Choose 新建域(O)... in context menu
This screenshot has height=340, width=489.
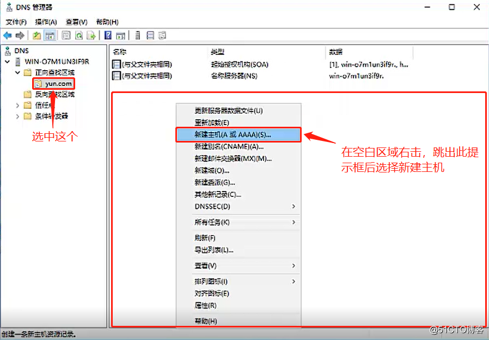point(239,170)
